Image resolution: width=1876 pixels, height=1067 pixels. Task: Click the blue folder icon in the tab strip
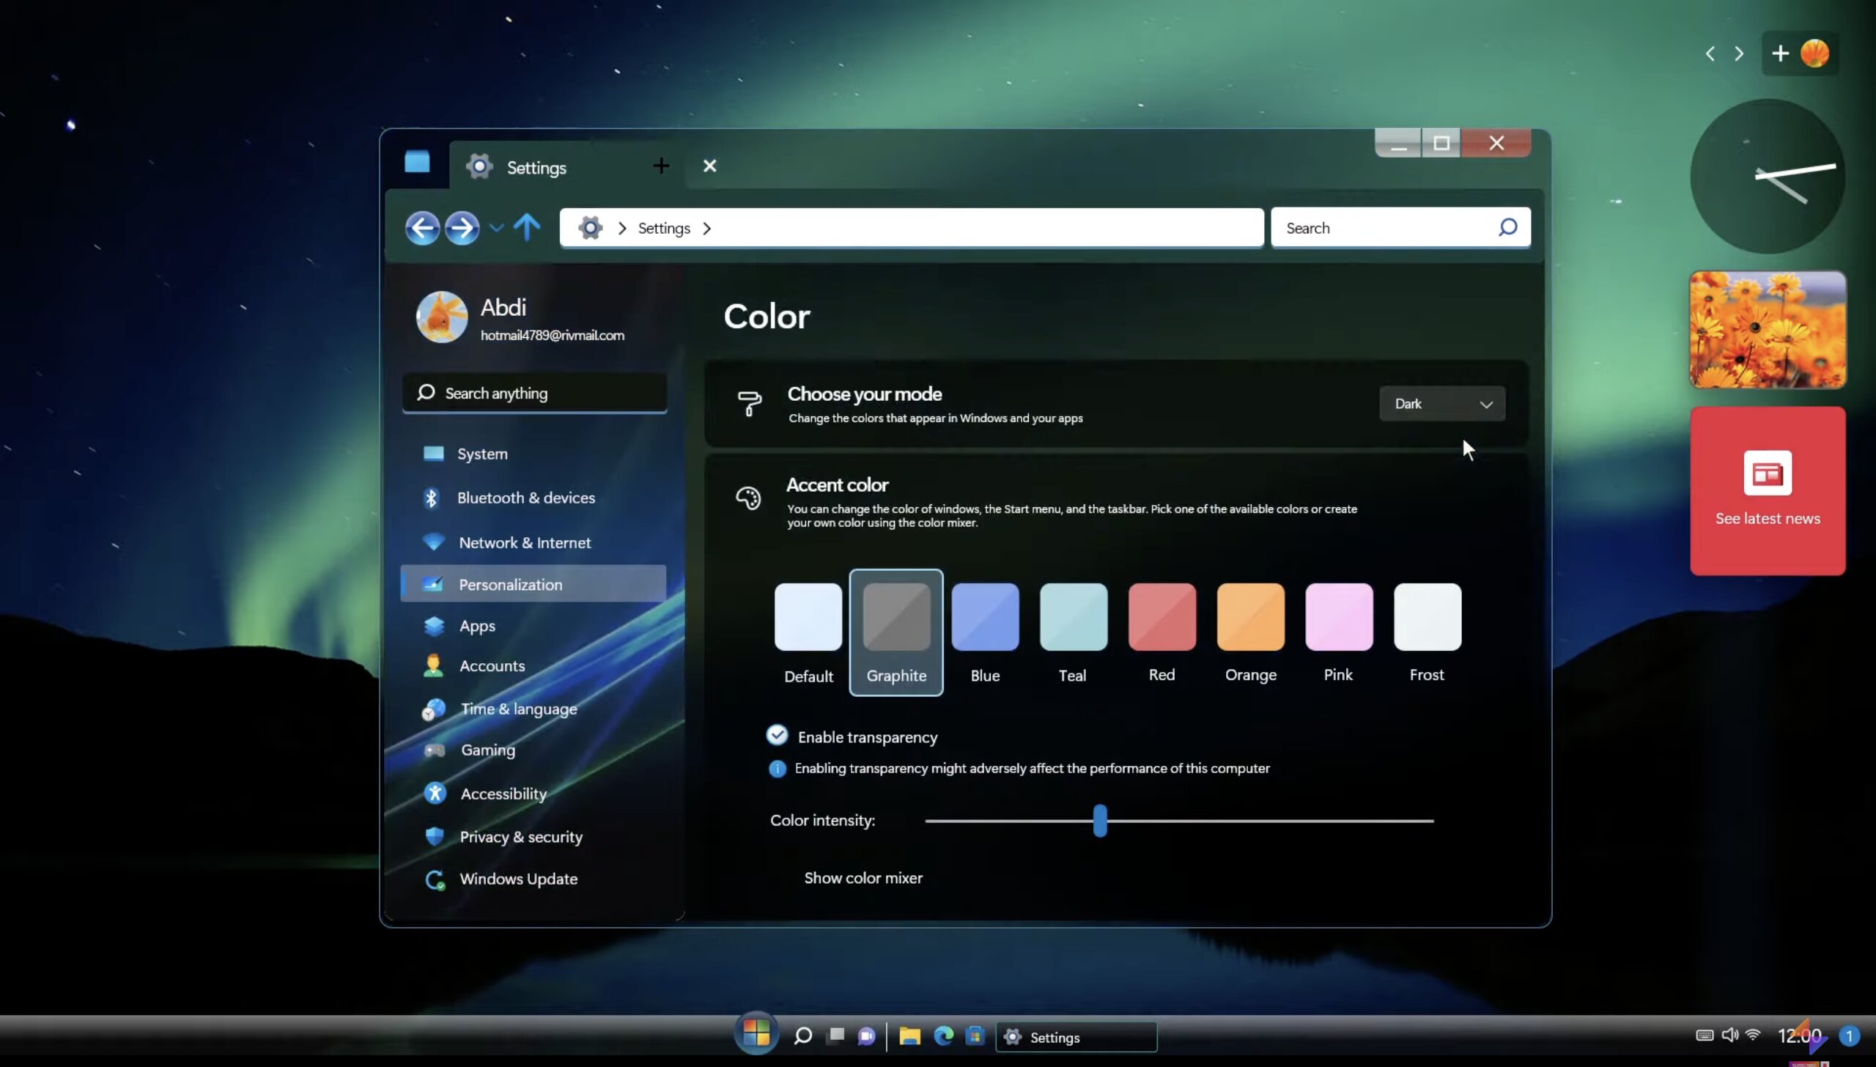click(x=417, y=162)
